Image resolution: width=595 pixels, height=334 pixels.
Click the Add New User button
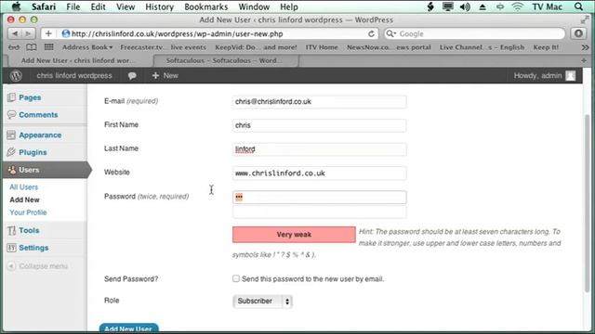pyautogui.click(x=128, y=328)
